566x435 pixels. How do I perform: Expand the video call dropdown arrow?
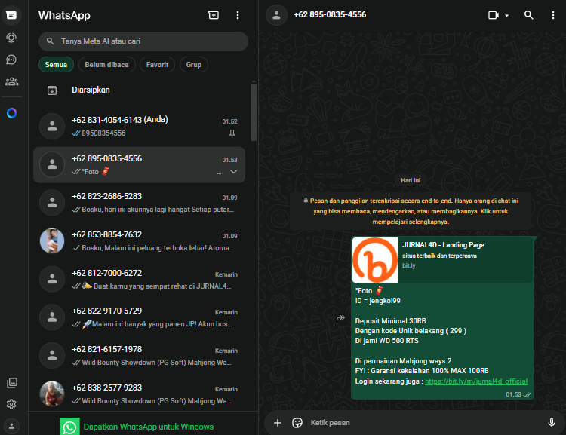507,16
